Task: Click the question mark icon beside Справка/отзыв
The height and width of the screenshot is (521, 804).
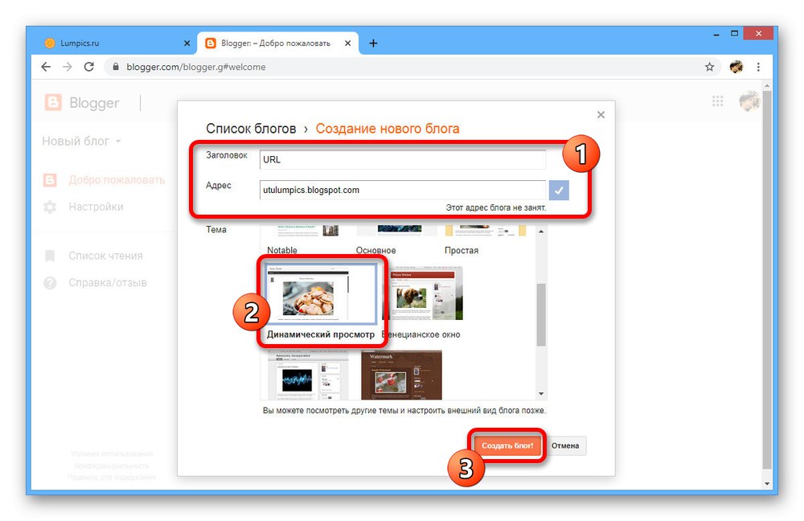Action: point(50,282)
